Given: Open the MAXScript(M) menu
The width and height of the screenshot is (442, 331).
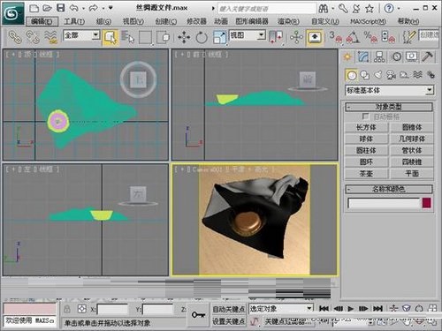Looking at the screenshot, I should coord(368,21).
